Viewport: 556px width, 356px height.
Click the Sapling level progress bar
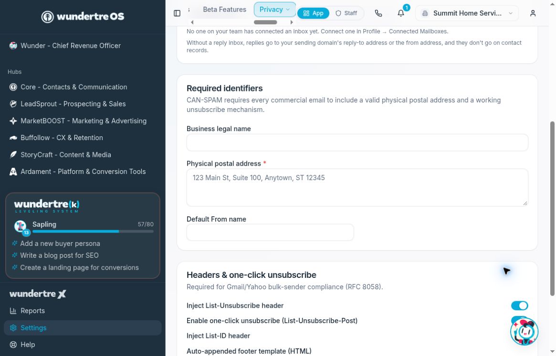pyautogui.click(x=93, y=232)
